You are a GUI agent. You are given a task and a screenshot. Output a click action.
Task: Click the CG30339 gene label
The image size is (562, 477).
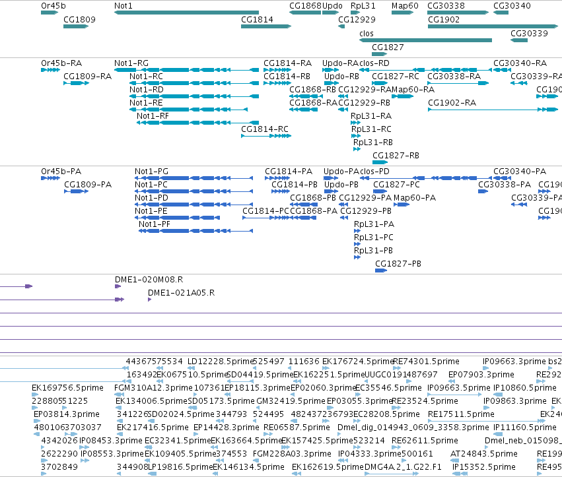[x=529, y=33]
